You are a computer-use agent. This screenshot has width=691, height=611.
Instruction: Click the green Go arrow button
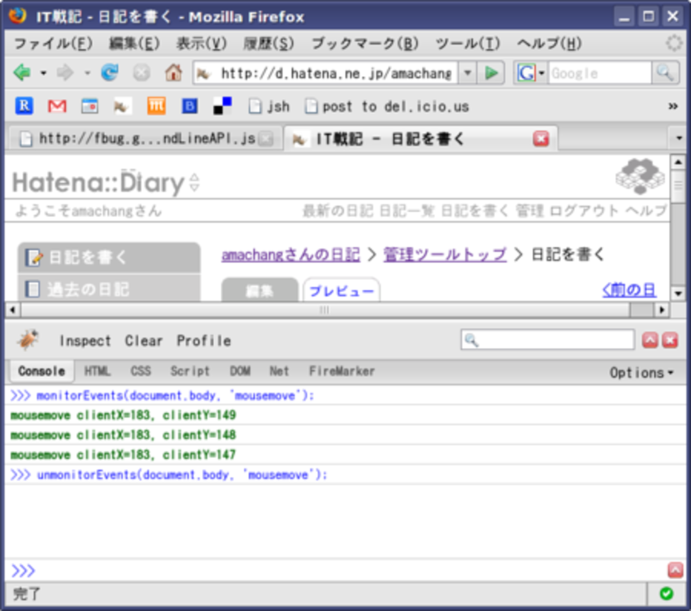click(491, 73)
